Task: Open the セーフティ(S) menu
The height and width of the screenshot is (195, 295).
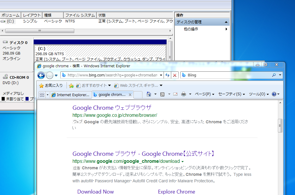Action: tap(231, 94)
